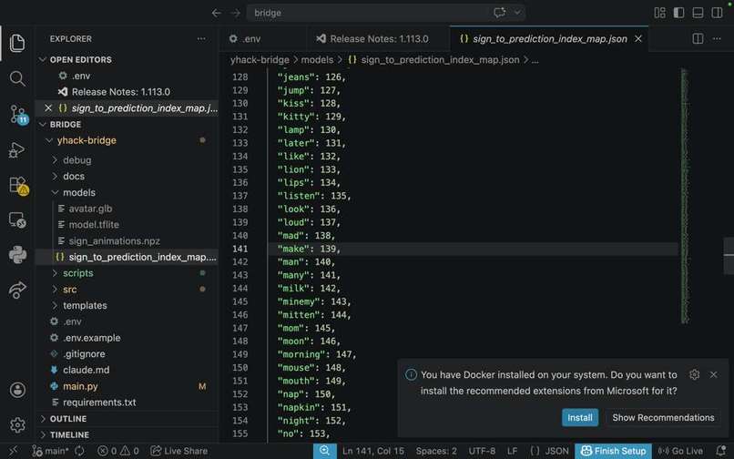The width and height of the screenshot is (734, 459).
Task: Open Source Control view with 11 changes
Action: (18, 114)
